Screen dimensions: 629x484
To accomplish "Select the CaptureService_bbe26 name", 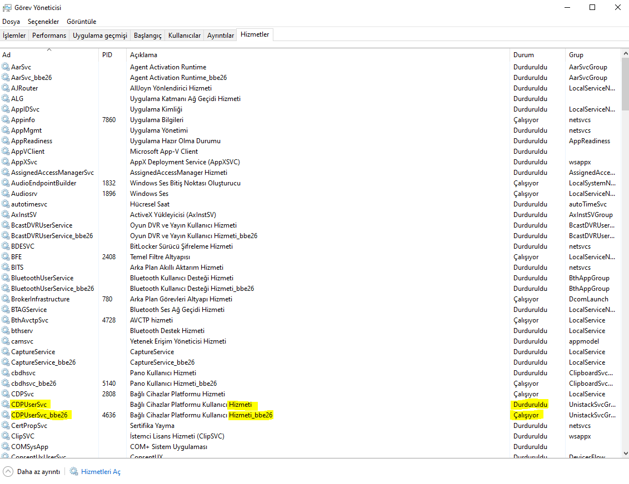I will tap(43, 362).
